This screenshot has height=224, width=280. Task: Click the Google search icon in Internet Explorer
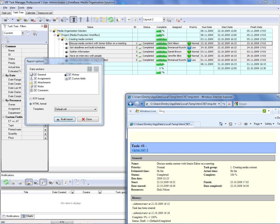click(235, 103)
